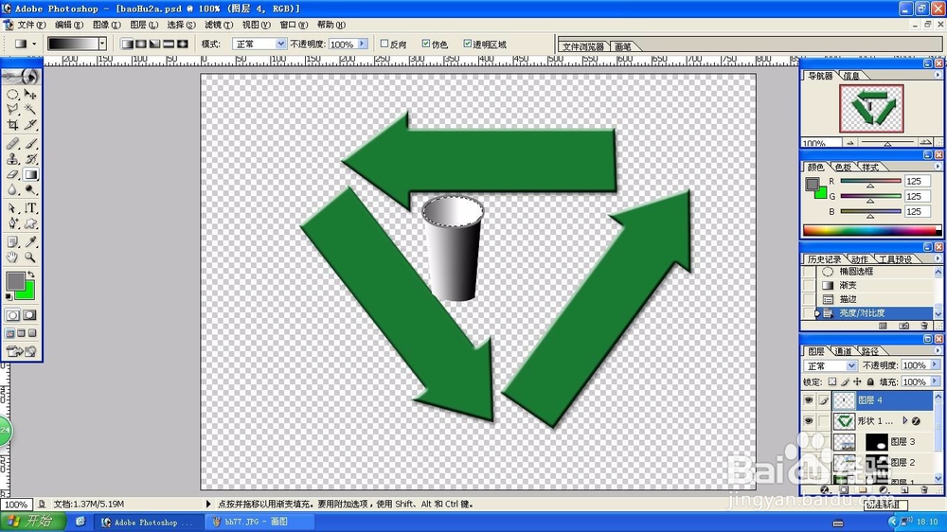
Task: Select the History Brush tool
Action: coord(30,159)
